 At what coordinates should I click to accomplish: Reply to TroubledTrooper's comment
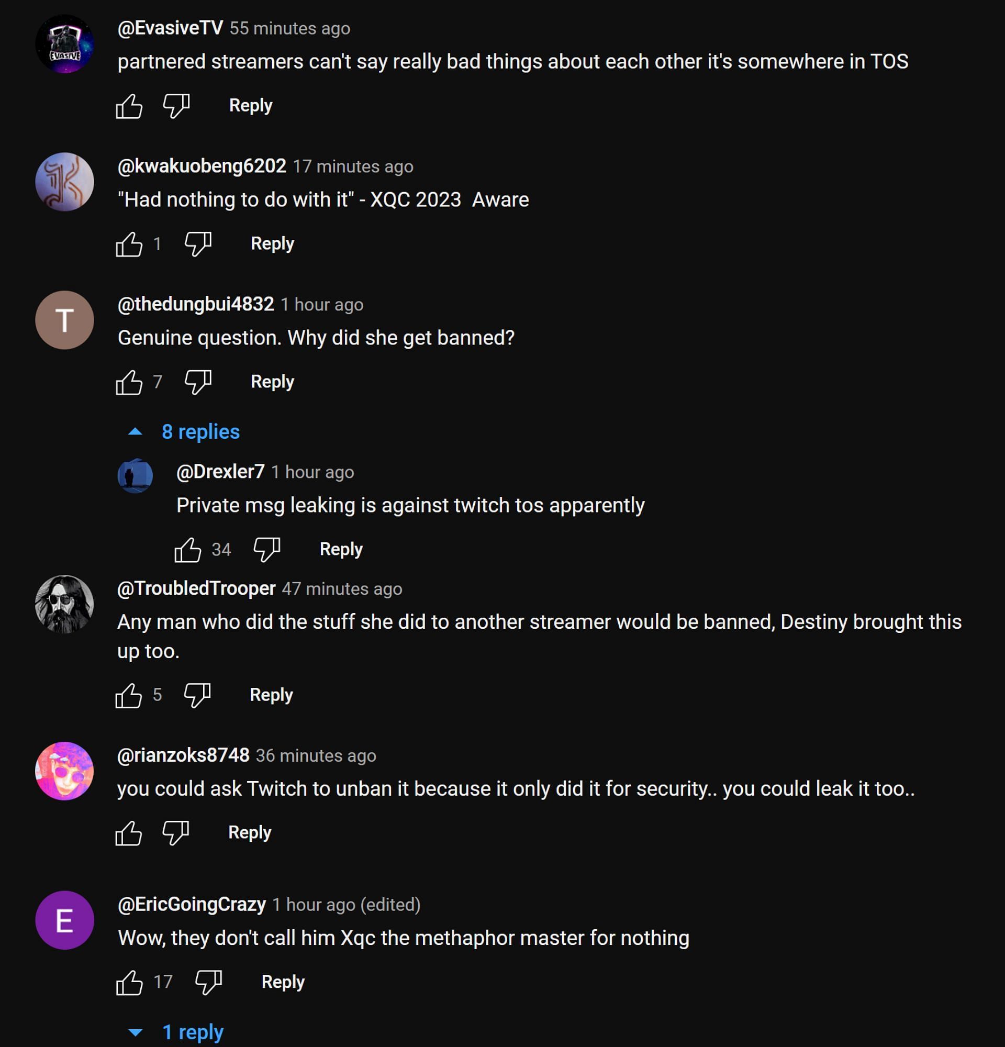[271, 695]
